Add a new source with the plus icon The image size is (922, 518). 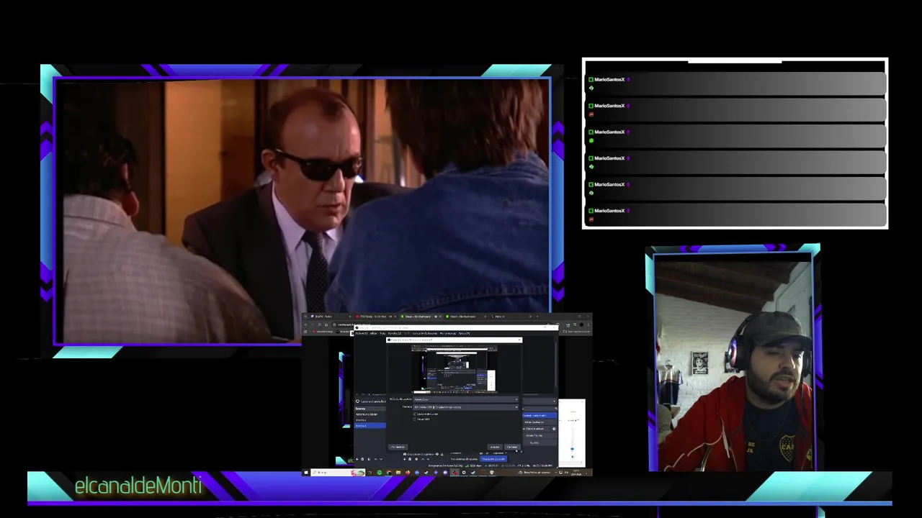click(x=404, y=459)
